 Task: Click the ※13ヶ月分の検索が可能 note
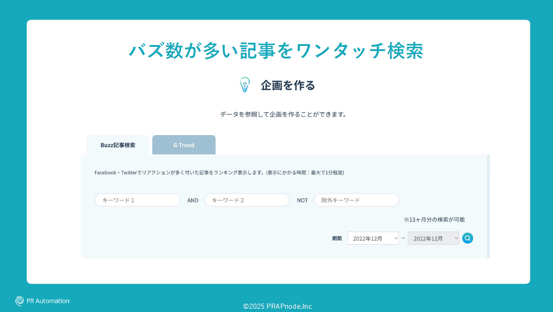point(434,219)
